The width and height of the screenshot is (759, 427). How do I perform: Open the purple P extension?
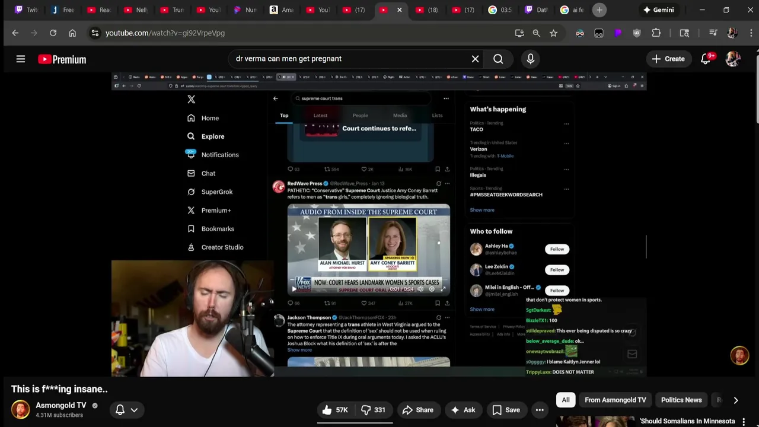pos(618,33)
